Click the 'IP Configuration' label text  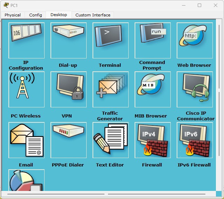click(26, 65)
